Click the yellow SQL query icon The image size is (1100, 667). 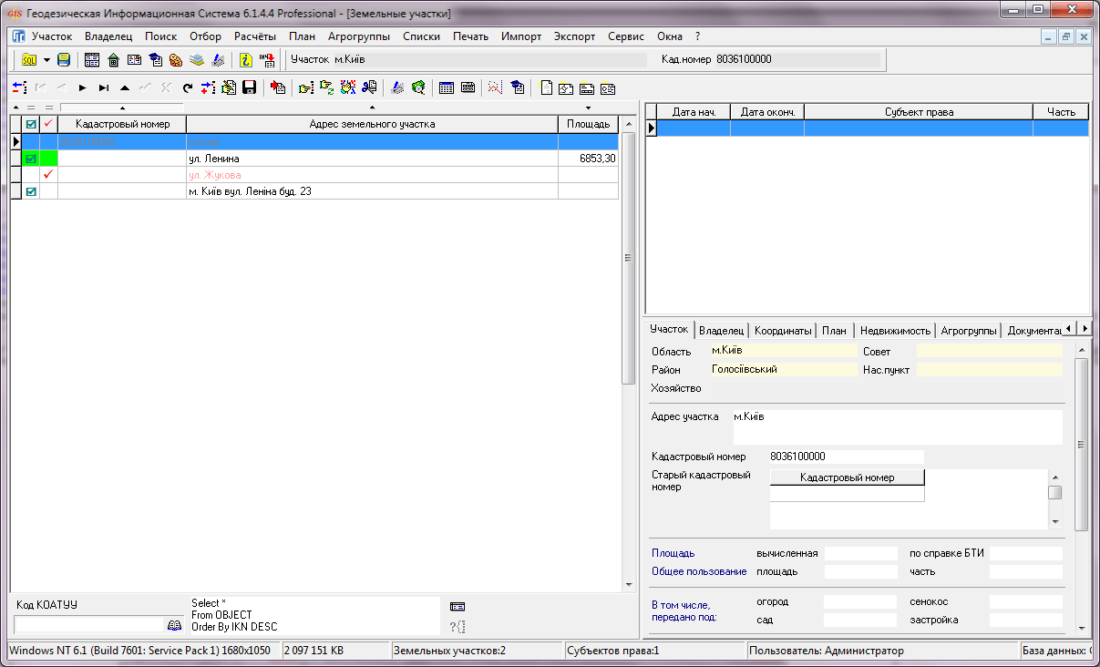pyautogui.click(x=28, y=60)
